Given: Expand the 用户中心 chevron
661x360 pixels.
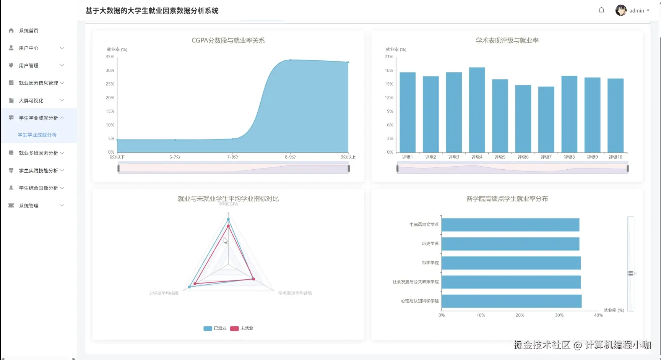Looking at the screenshot, I should [62, 48].
